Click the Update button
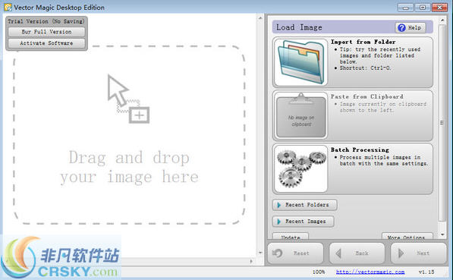Image resolution: width=453 pixels, height=280 pixels. (x=291, y=236)
